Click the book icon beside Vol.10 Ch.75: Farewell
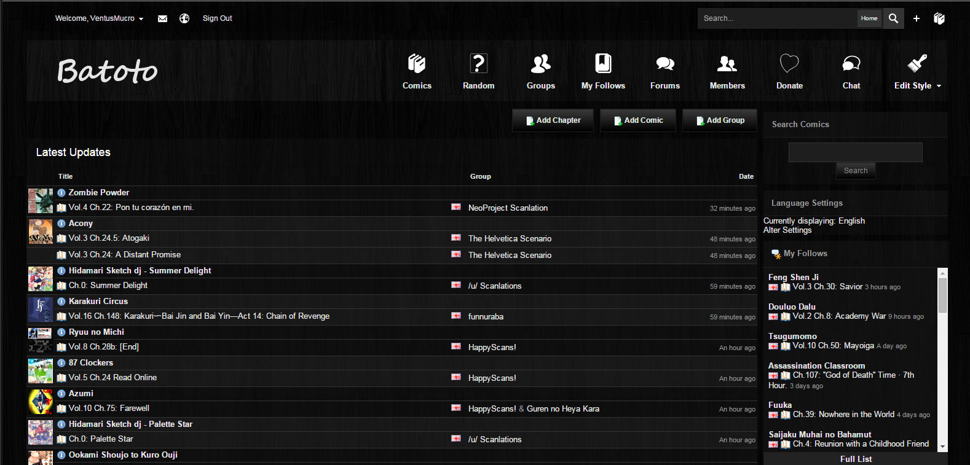 click(61, 408)
